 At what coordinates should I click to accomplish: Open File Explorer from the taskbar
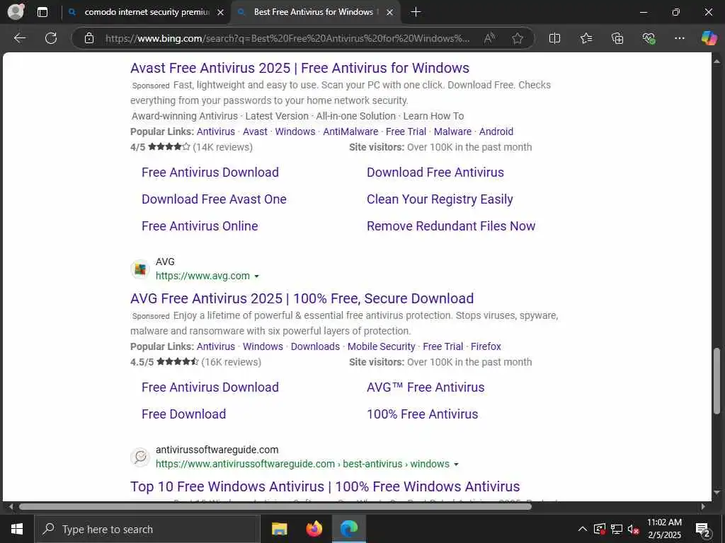point(279,529)
